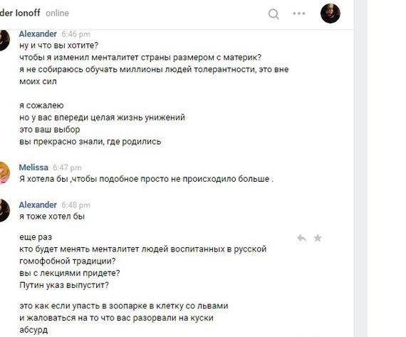The width and height of the screenshot is (406, 337).
Task: Mark message as important with star icon
Action: coord(318,238)
